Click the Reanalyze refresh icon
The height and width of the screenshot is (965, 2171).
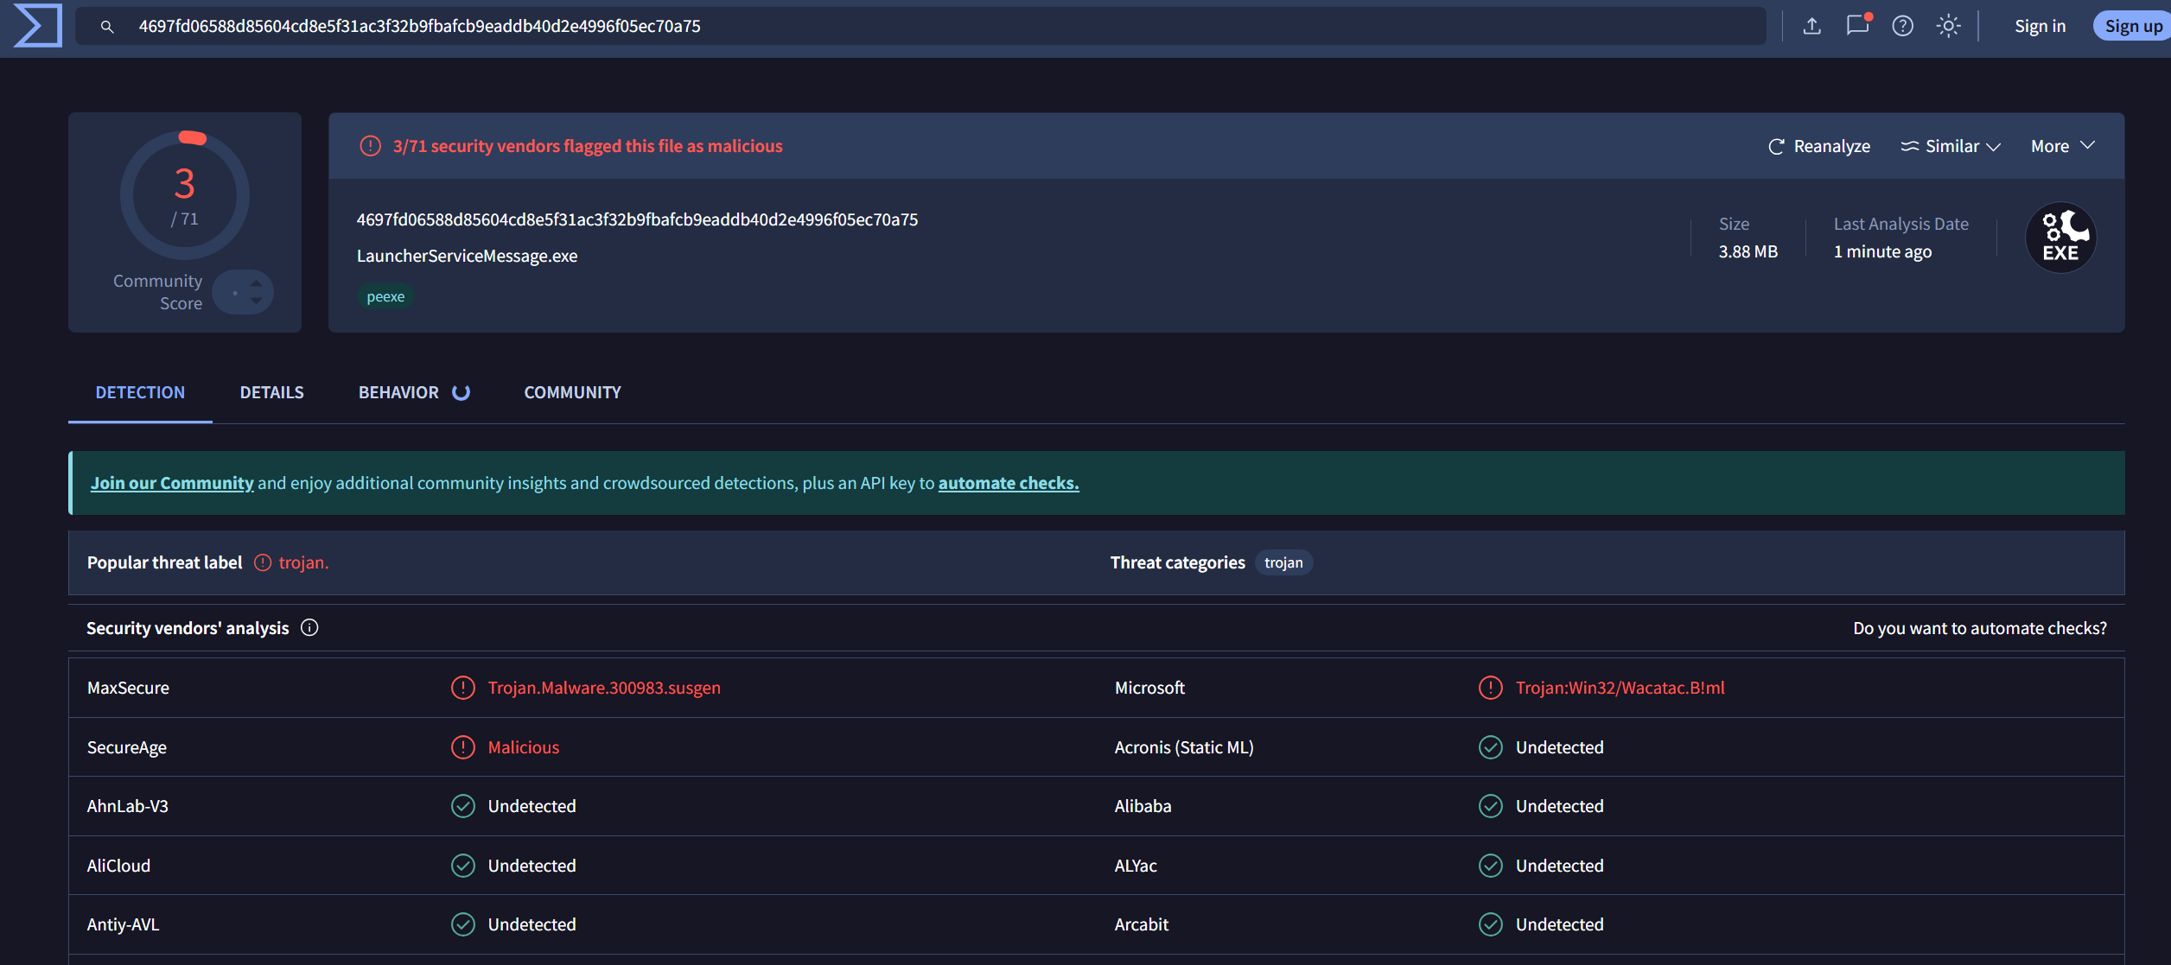point(1776,147)
